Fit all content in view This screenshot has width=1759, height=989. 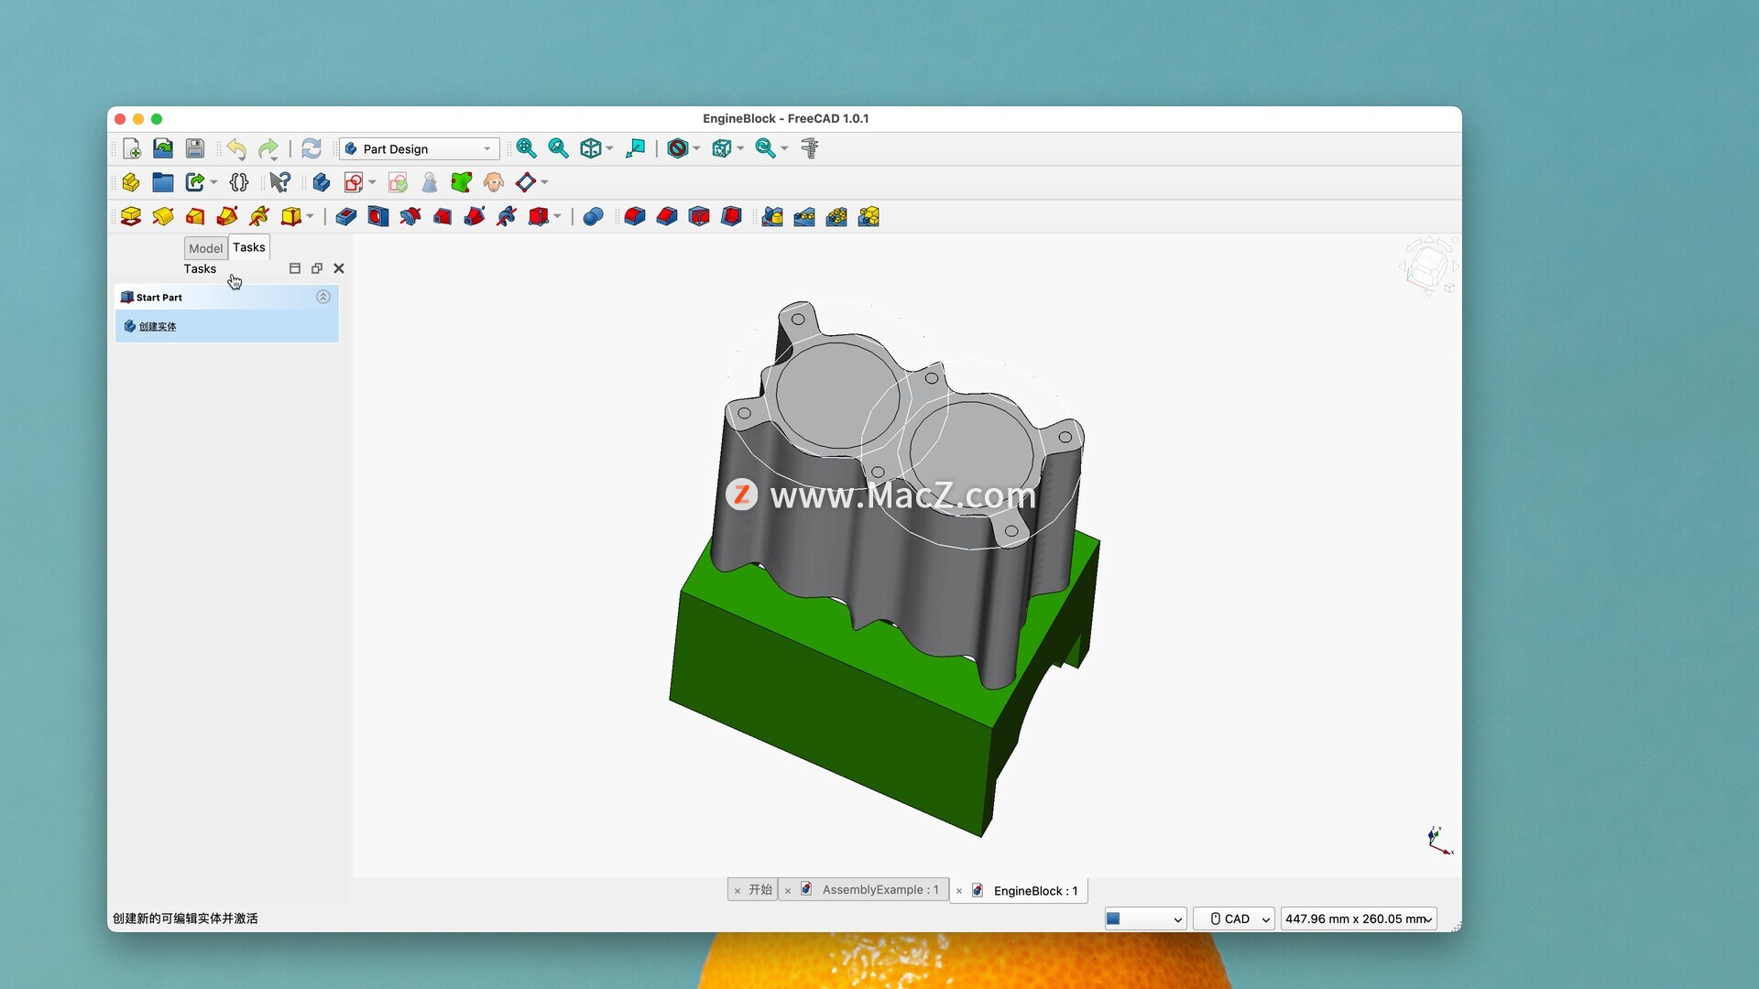coord(526,148)
